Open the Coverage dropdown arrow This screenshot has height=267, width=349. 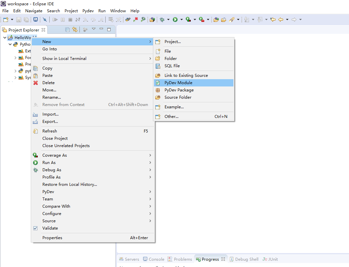tap(195, 20)
